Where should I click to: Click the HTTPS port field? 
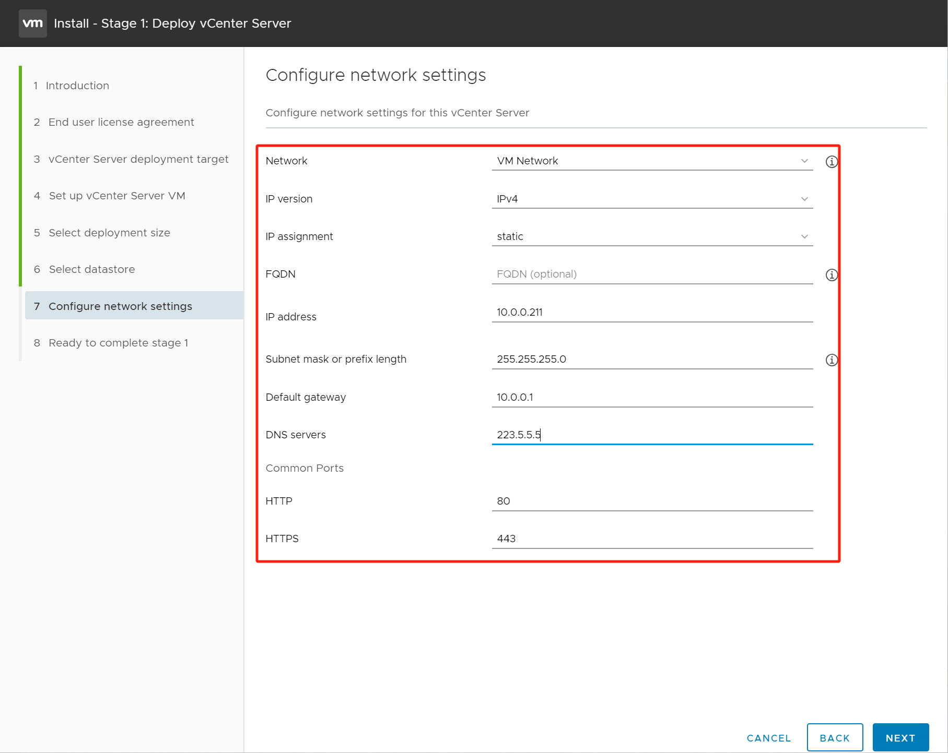651,539
